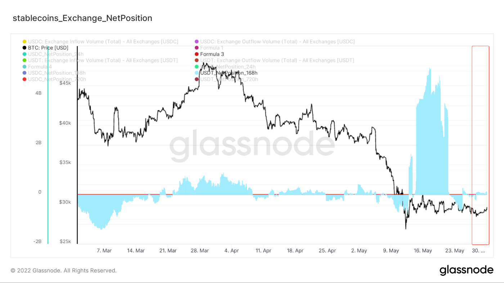Click the Glassnode copyright text

point(63,270)
